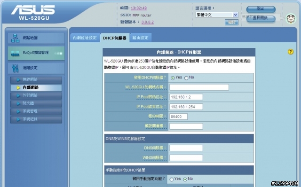Focus the DNS伺服器 input field
Viewport: 301px width, 187px height.
pos(186,148)
